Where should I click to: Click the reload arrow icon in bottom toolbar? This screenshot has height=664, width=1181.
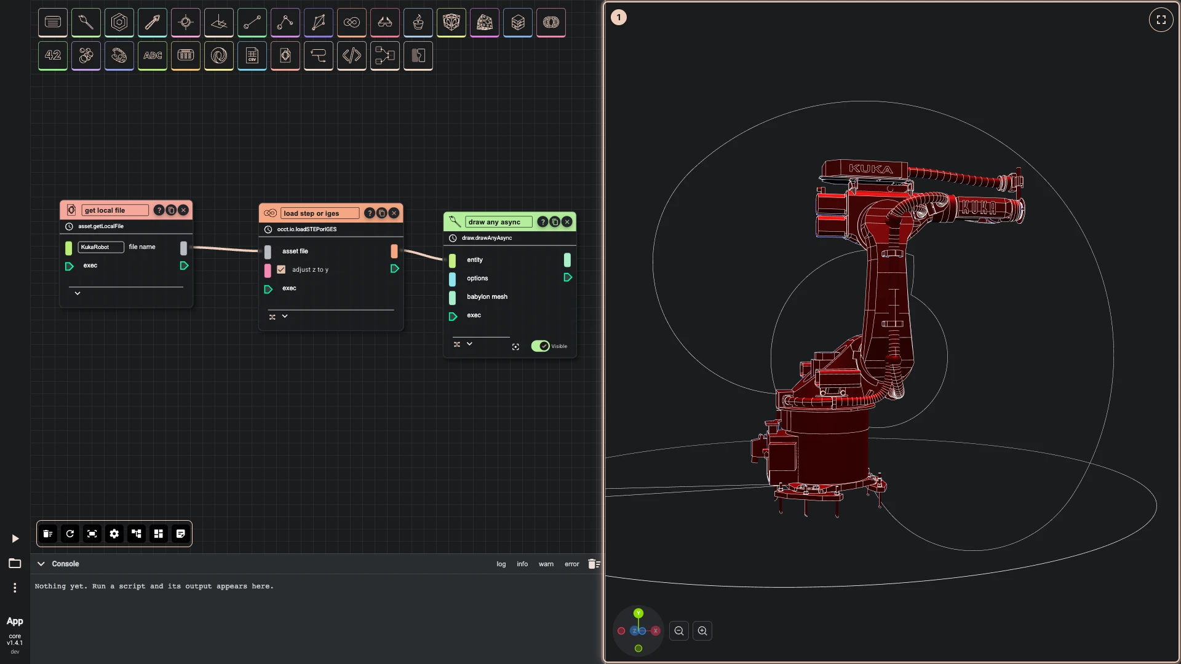pyautogui.click(x=70, y=534)
